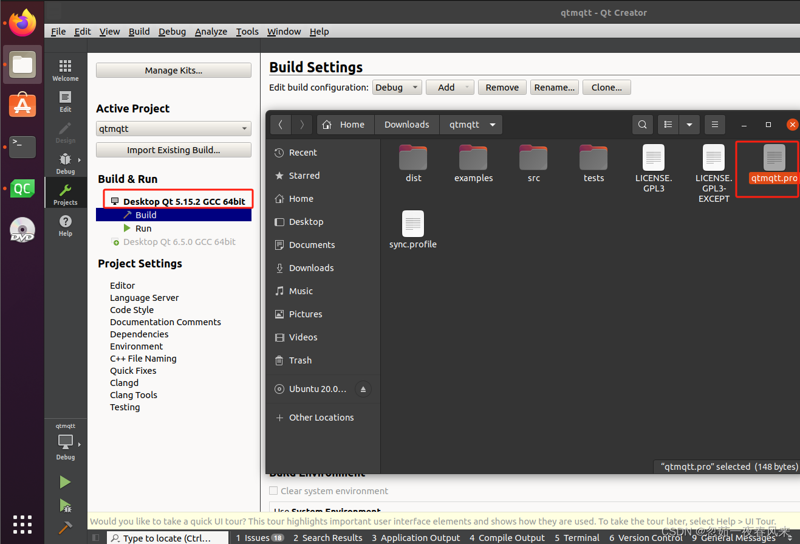800x544 pixels.
Task: Open the view options dropdown arrow
Action: tap(689, 125)
